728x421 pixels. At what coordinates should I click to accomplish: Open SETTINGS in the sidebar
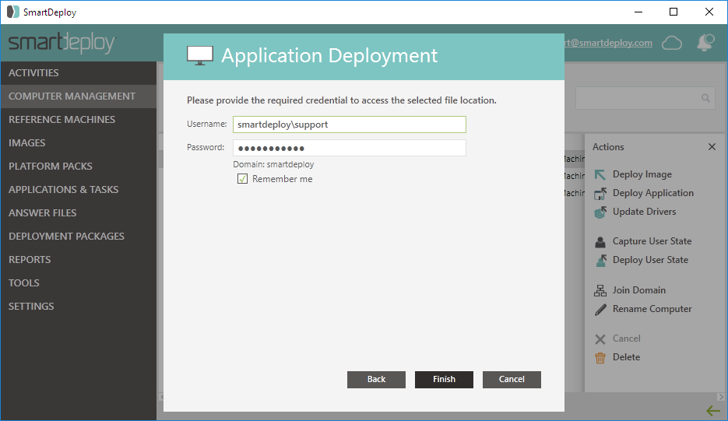[x=79, y=306]
